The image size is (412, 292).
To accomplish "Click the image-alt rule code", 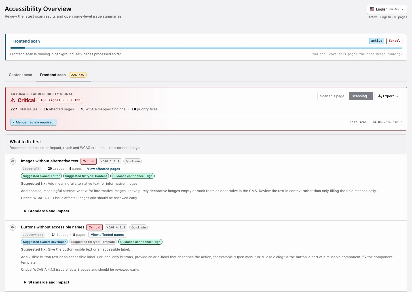I will click(31, 169).
